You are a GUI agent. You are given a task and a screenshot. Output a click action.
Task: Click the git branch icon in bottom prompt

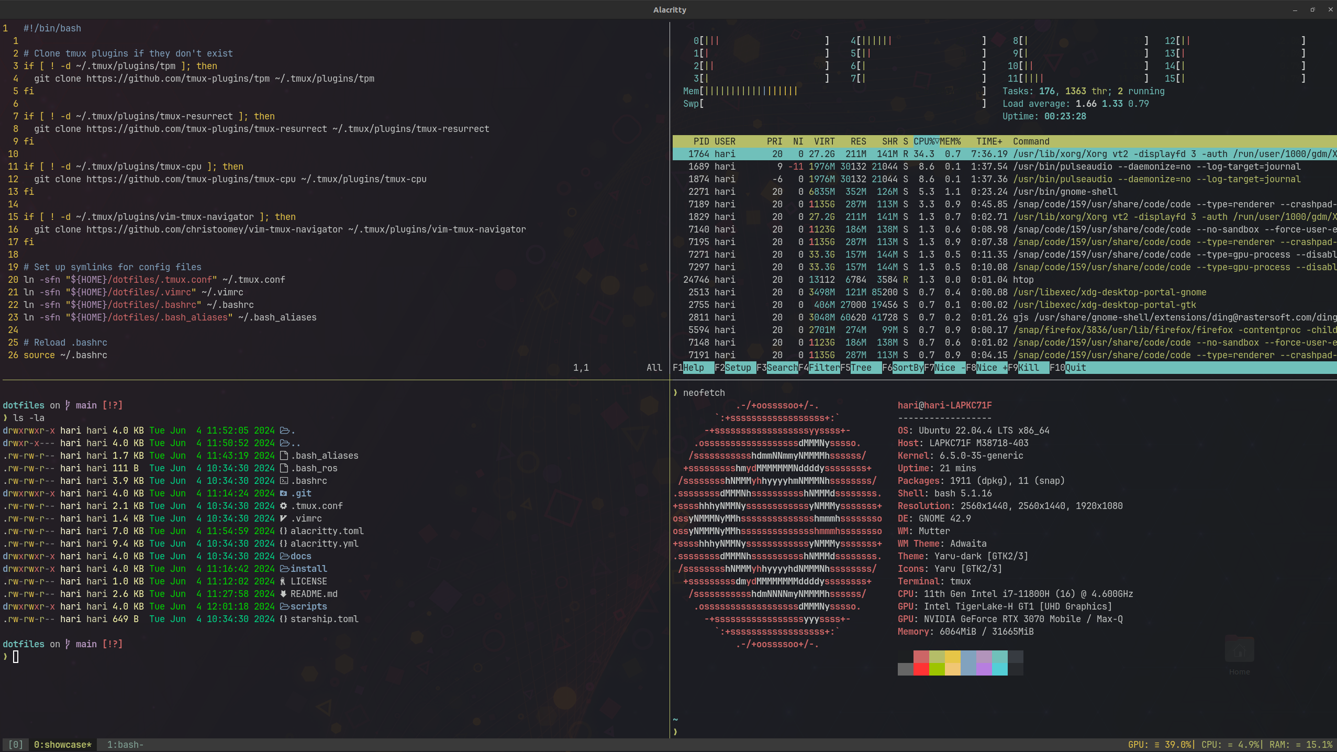coord(68,644)
